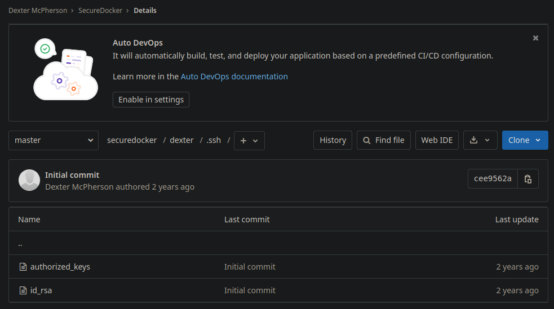
Task: Open the authorized_keys file
Action: pyautogui.click(x=60, y=267)
